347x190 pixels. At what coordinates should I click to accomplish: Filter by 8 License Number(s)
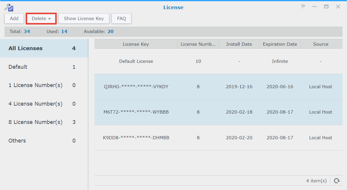[x=44, y=122]
